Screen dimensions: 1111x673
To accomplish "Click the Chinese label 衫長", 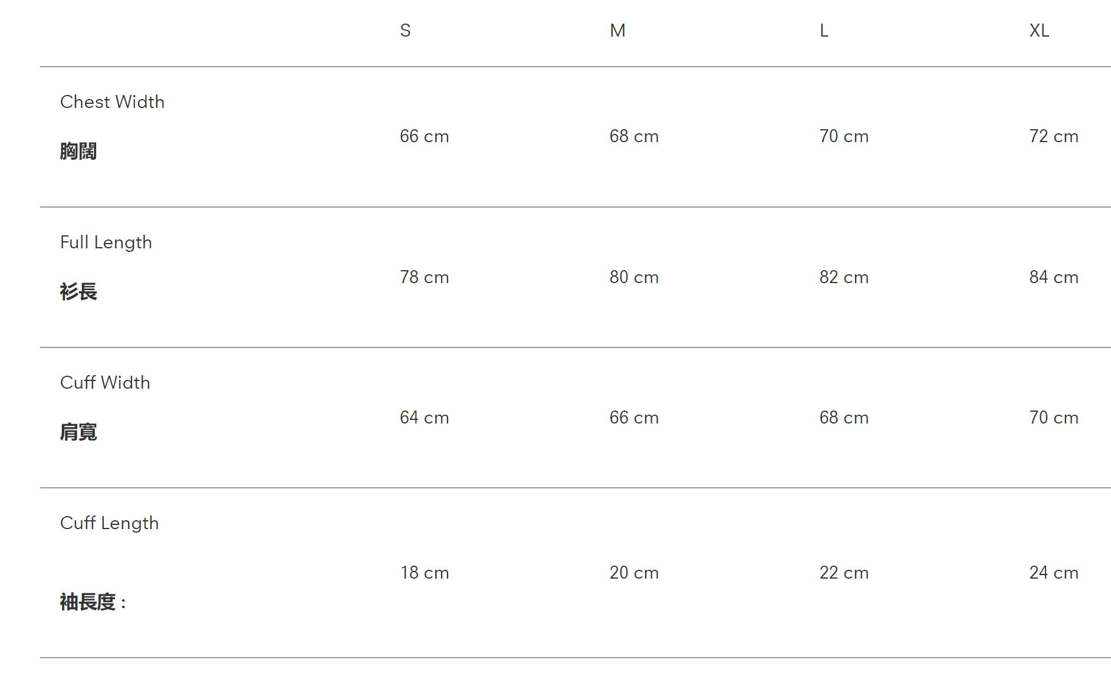I will 78,291.
